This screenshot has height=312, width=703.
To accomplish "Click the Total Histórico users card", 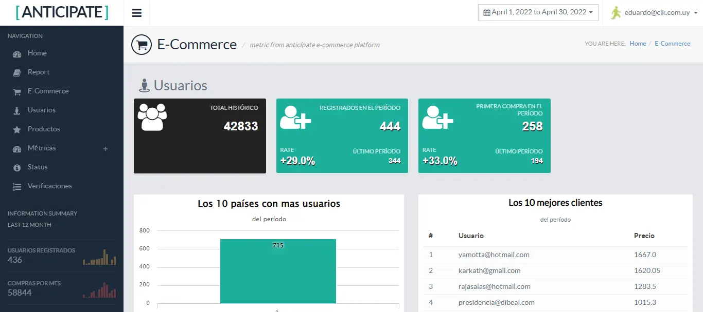I will click(200, 135).
